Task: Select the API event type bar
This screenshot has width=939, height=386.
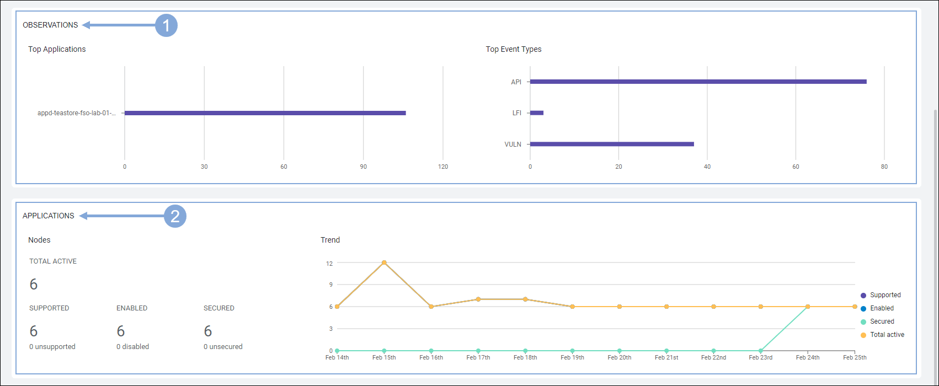Action: pos(698,82)
